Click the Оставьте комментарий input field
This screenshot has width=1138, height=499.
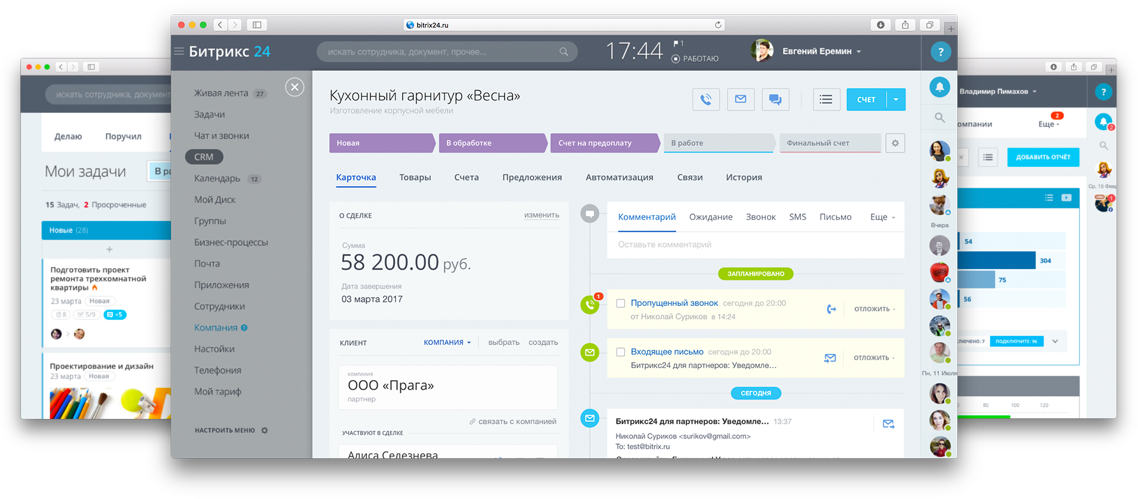[x=756, y=244]
